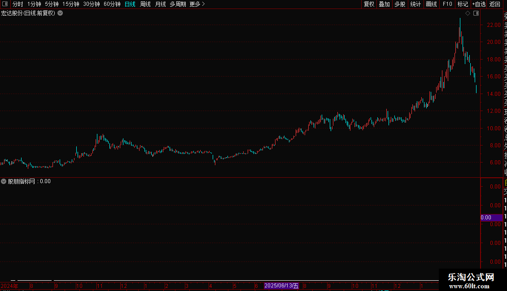This screenshot has height=291, width=507.
Task: Click the 14.00 price axis label
Action: (494, 94)
